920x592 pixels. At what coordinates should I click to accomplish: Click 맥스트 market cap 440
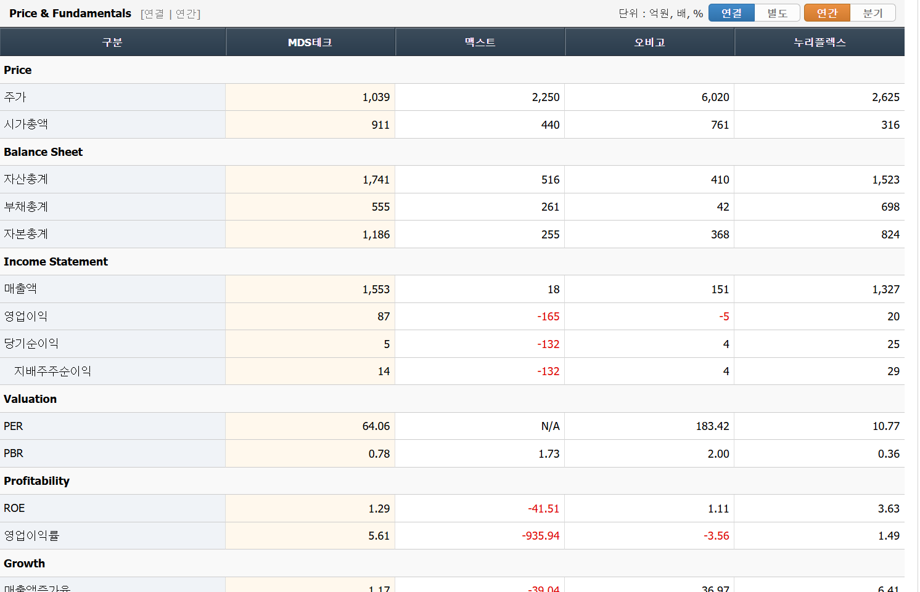[550, 125]
